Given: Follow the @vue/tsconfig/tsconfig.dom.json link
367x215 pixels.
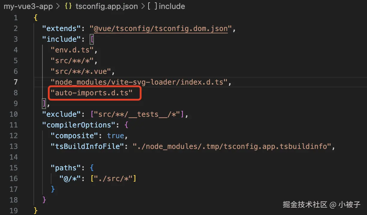Looking at the screenshot, I should (161, 29).
